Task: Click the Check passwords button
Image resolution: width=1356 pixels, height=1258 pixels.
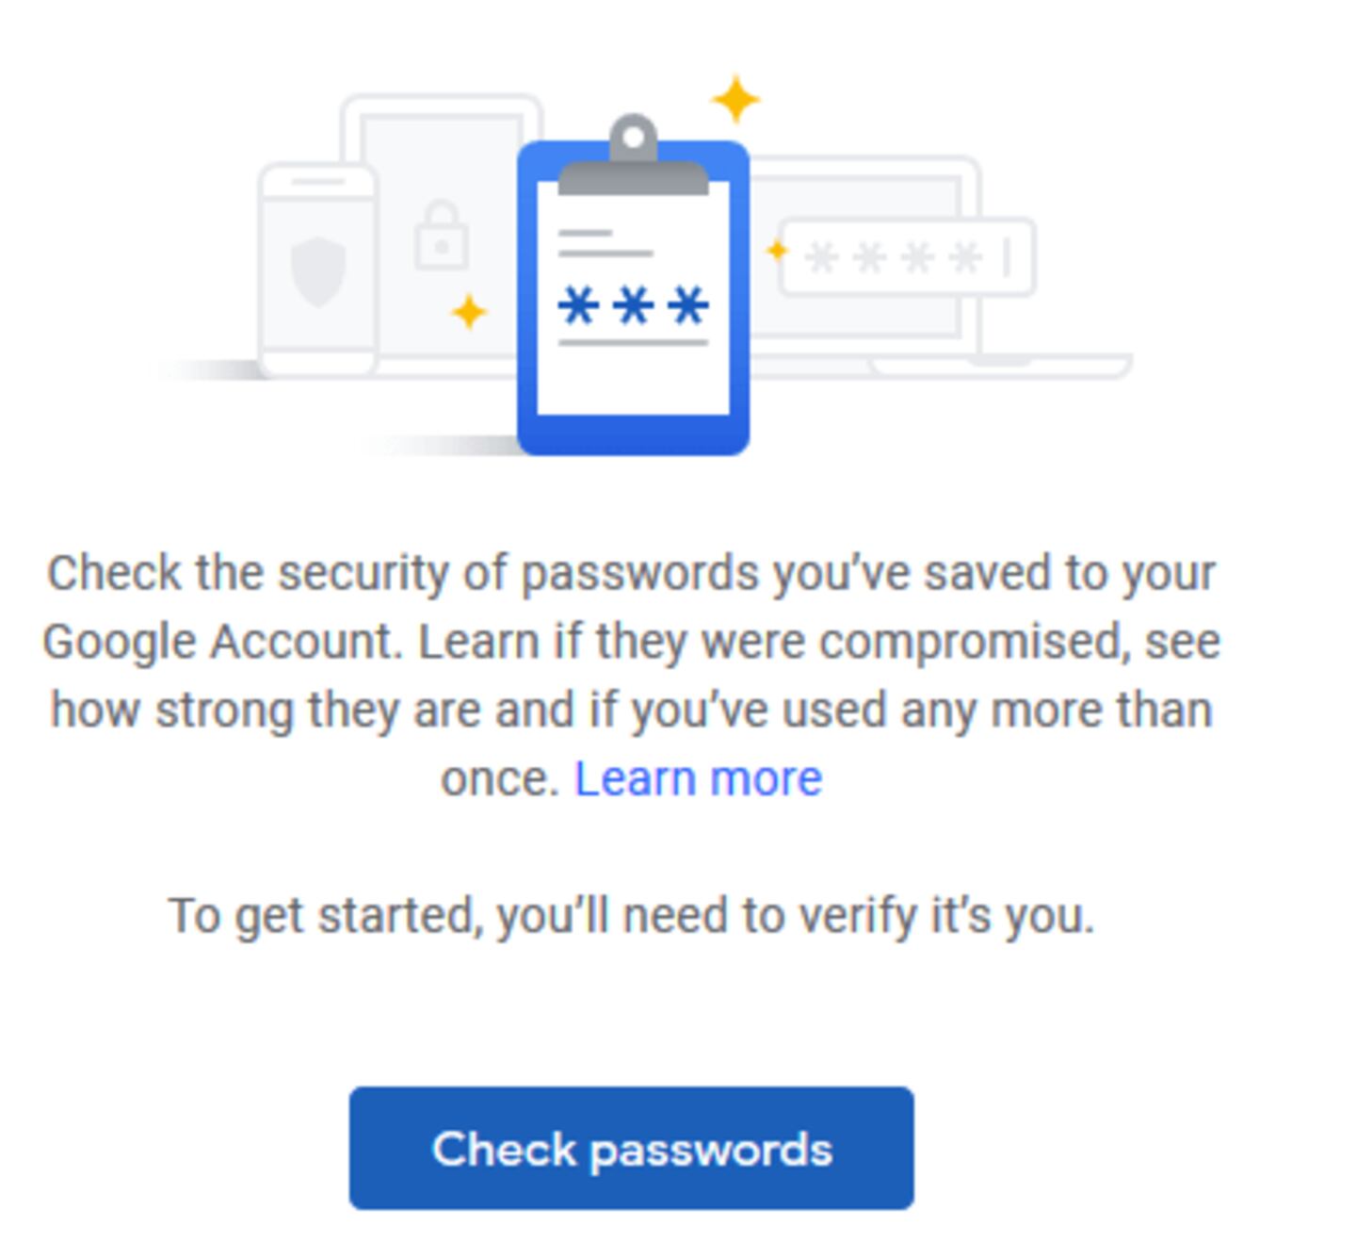Action: 631,1148
